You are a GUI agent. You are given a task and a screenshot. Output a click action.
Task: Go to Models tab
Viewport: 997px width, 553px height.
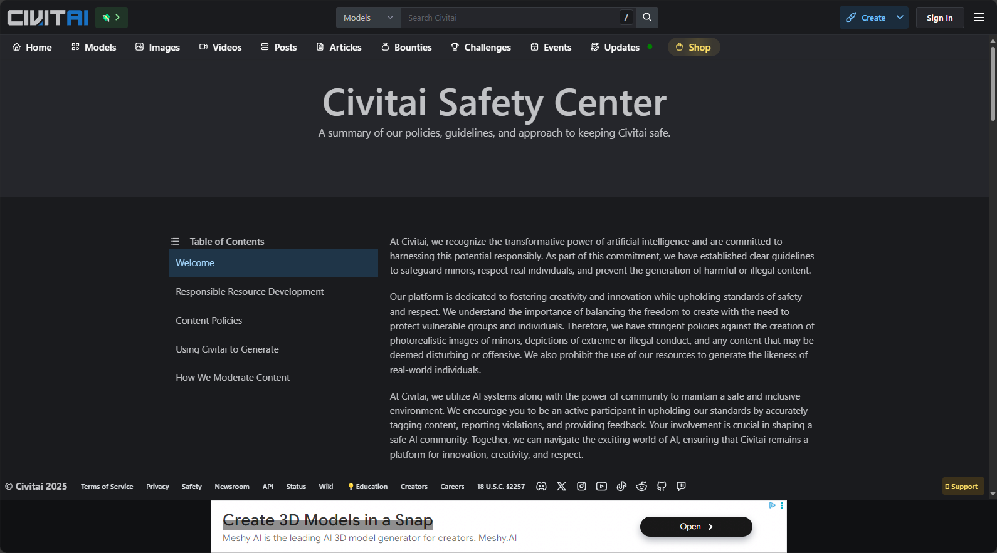click(94, 48)
